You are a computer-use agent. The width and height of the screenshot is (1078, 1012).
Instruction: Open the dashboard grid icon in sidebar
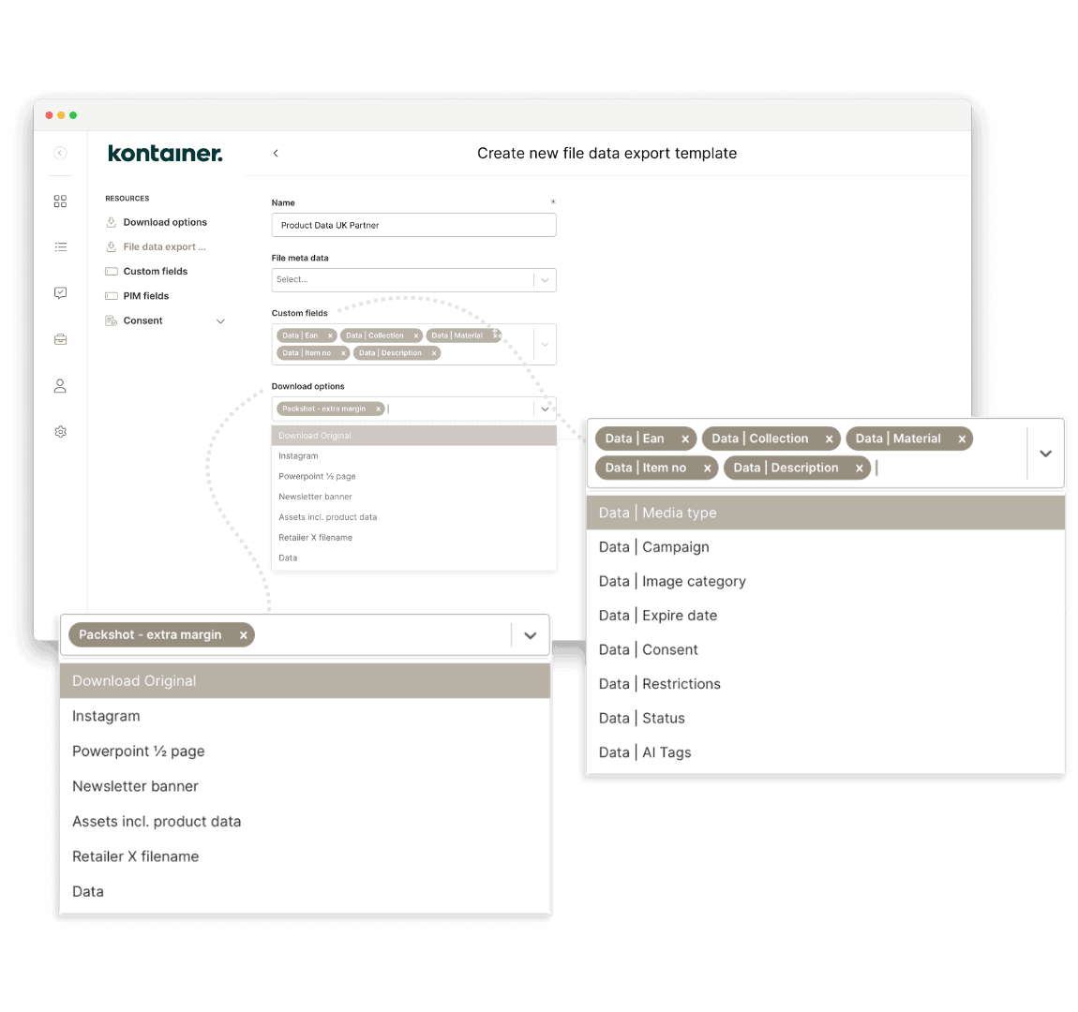[x=60, y=201]
